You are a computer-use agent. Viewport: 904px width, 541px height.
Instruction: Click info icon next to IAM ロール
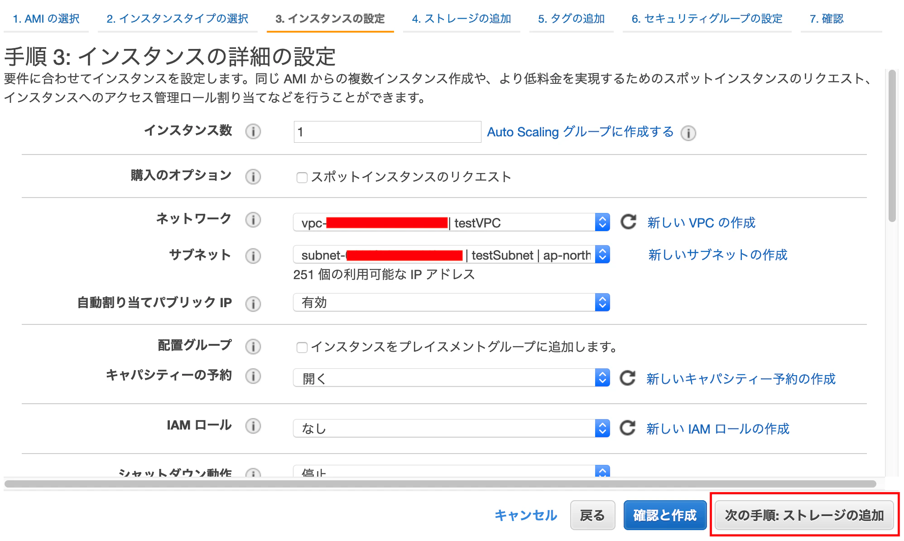(x=253, y=426)
